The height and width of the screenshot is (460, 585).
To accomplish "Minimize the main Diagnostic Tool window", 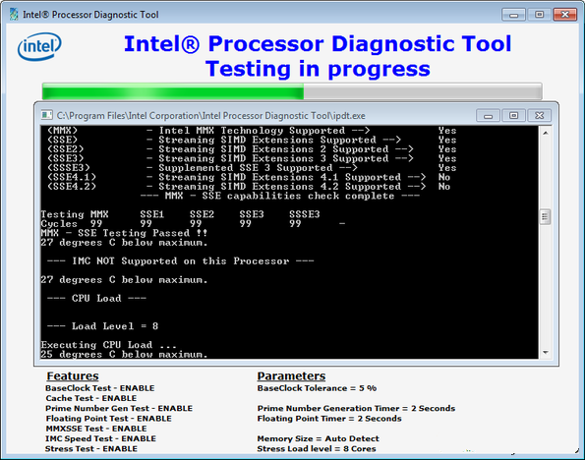I will click(514, 15).
